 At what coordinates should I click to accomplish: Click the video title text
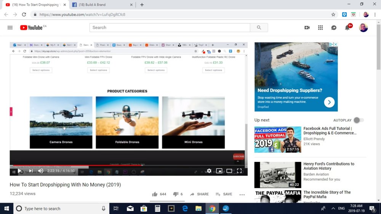tap(66, 185)
